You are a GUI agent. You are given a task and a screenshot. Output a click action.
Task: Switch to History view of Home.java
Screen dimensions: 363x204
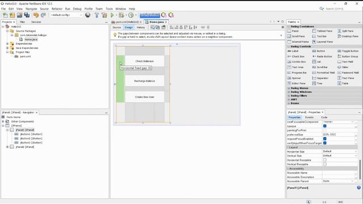(x=141, y=27)
